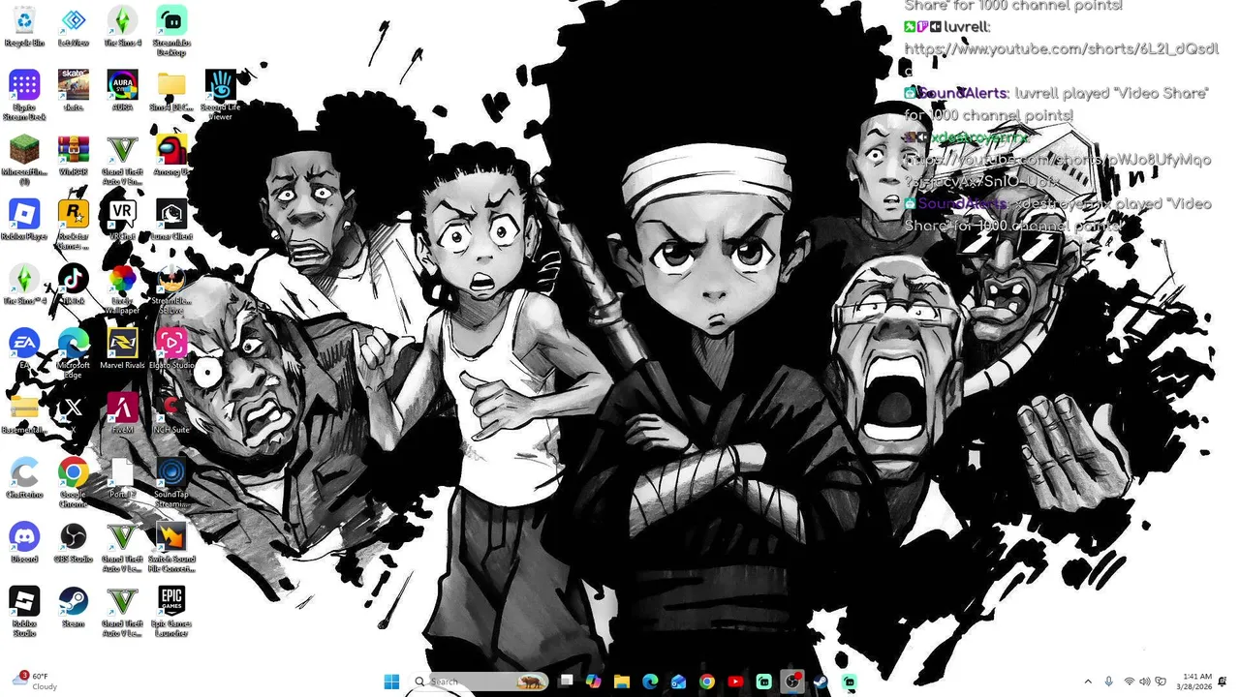Open Grand Theft Auto V En... shortcut

click(122, 160)
